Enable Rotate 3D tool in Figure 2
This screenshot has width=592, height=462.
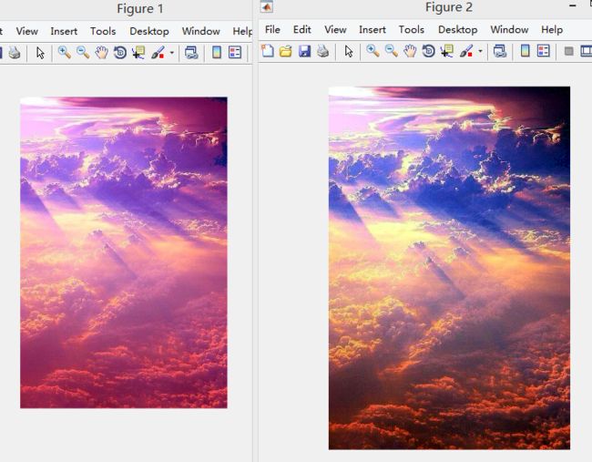[x=428, y=51]
